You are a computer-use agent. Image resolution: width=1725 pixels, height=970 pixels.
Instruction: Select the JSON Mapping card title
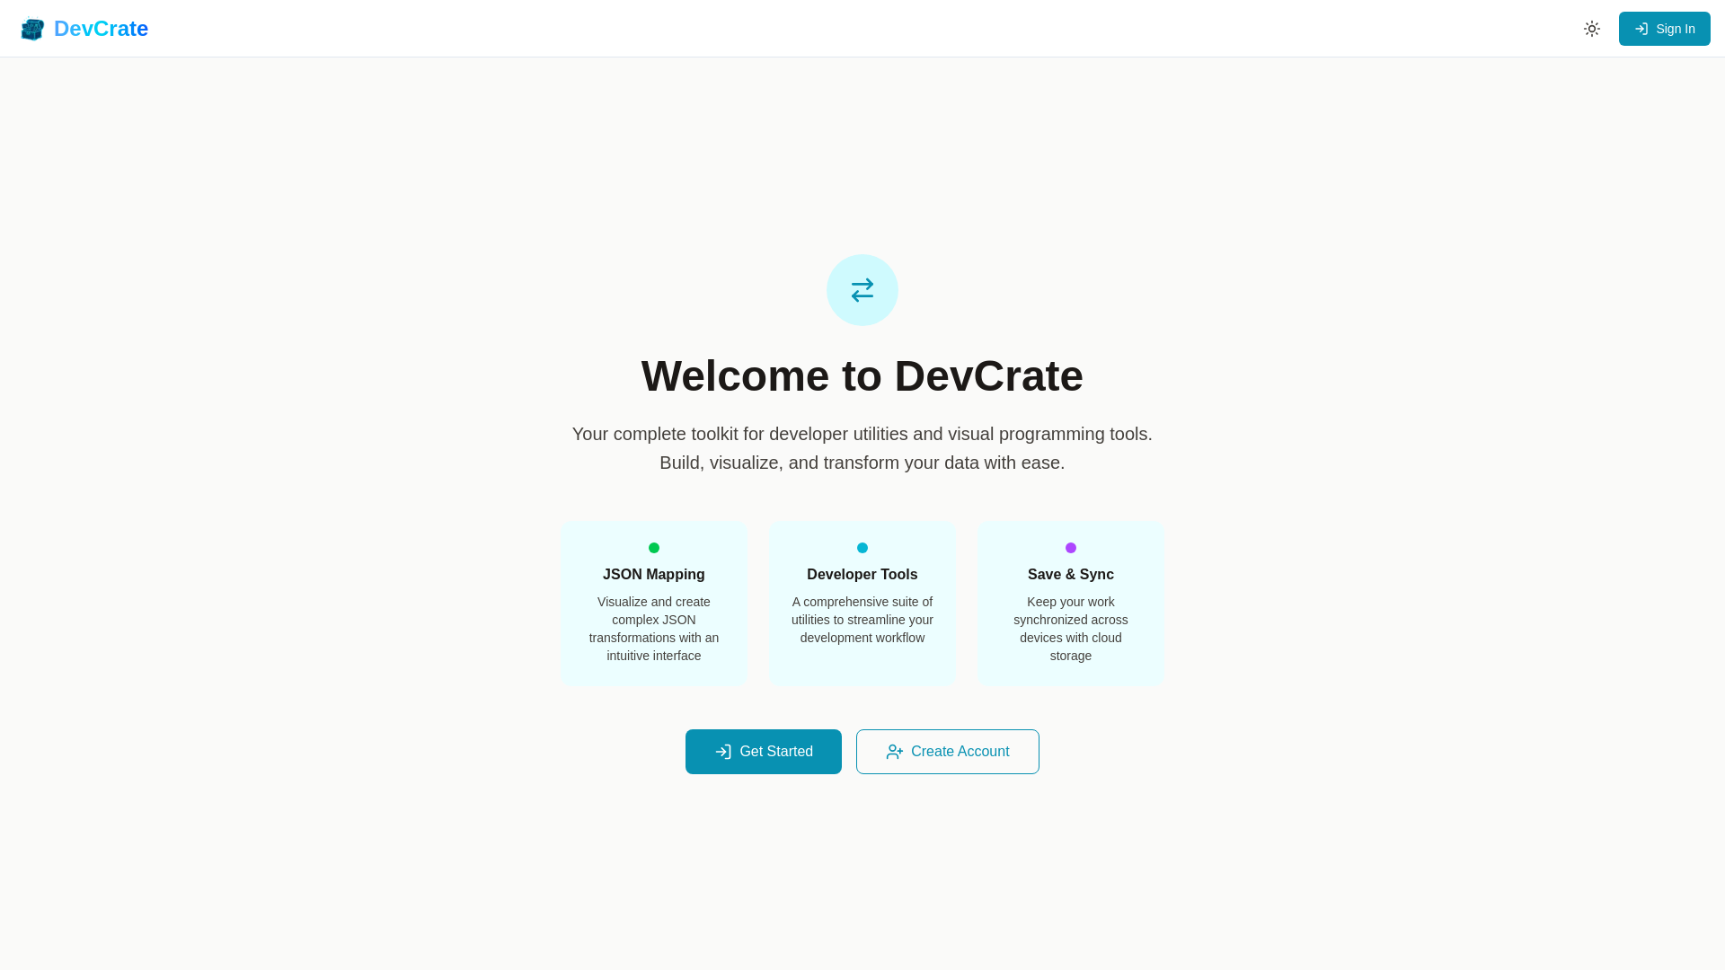pyautogui.click(x=654, y=575)
